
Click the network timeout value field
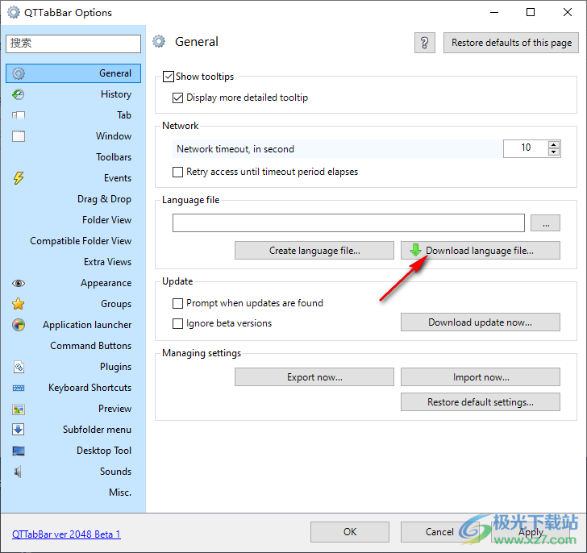coord(526,148)
